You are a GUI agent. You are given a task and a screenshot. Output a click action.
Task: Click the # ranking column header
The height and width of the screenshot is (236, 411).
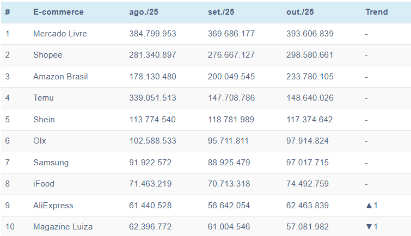(x=8, y=12)
